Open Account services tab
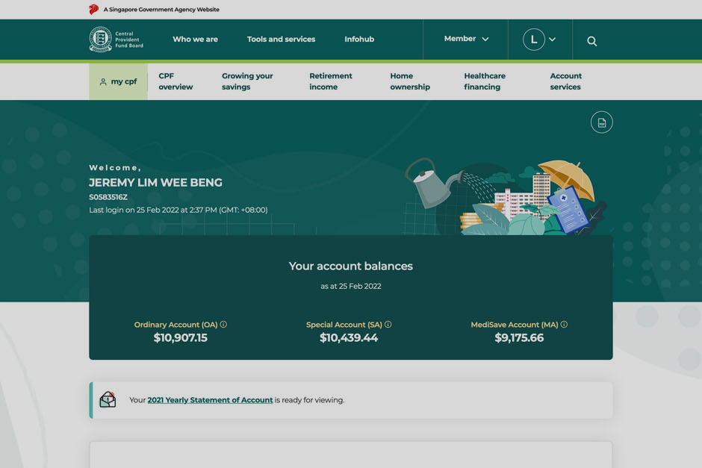The height and width of the screenshot is (468, 702). tap(565, 81)
